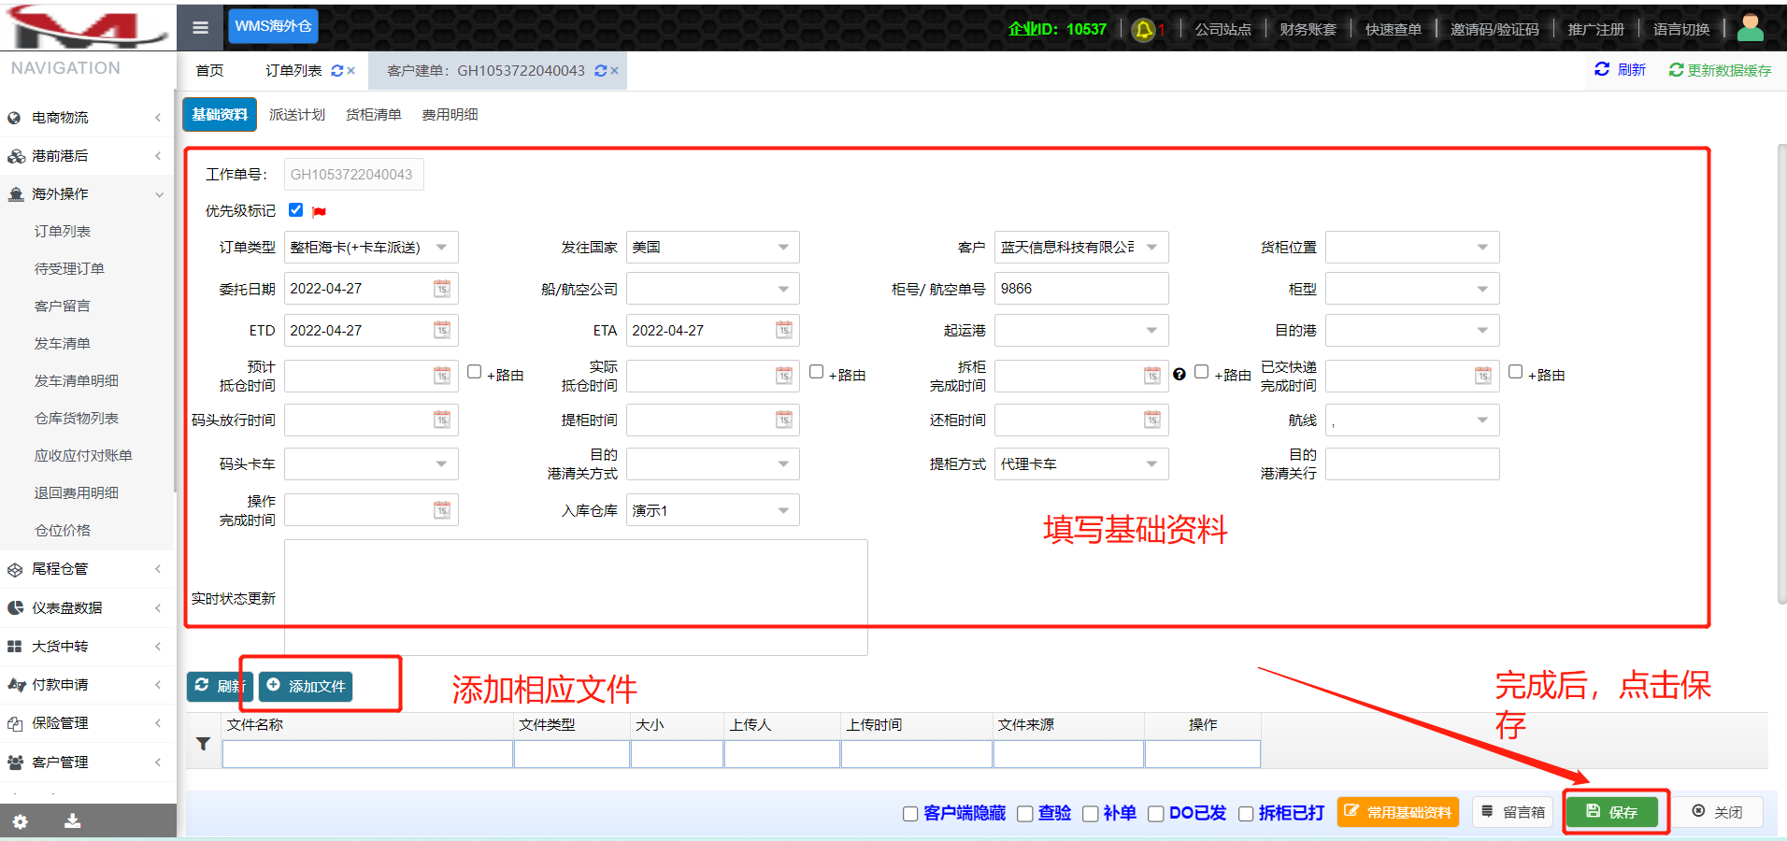Click the 关闭 button
1787x841 pixels.
pos(1717,812)
